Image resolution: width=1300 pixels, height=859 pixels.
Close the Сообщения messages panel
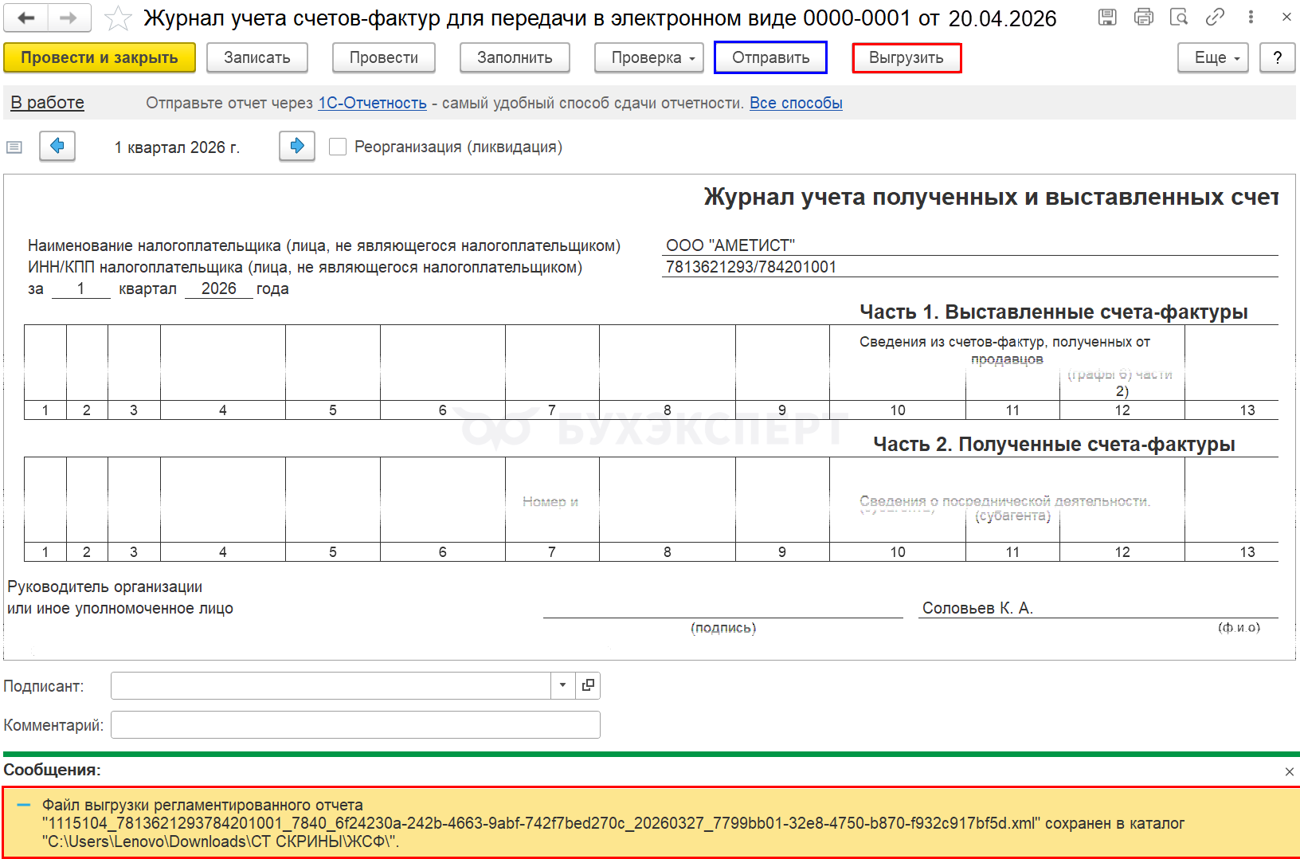[x=1289, y=771]
